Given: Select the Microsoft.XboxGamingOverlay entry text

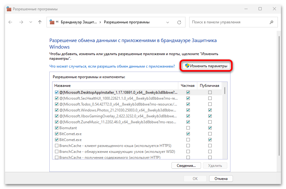Looking at the screenshot, I should coord(118,116).
